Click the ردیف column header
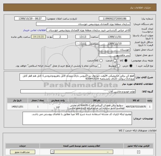The height and width of the screenshot is (156, 161). 150,100
